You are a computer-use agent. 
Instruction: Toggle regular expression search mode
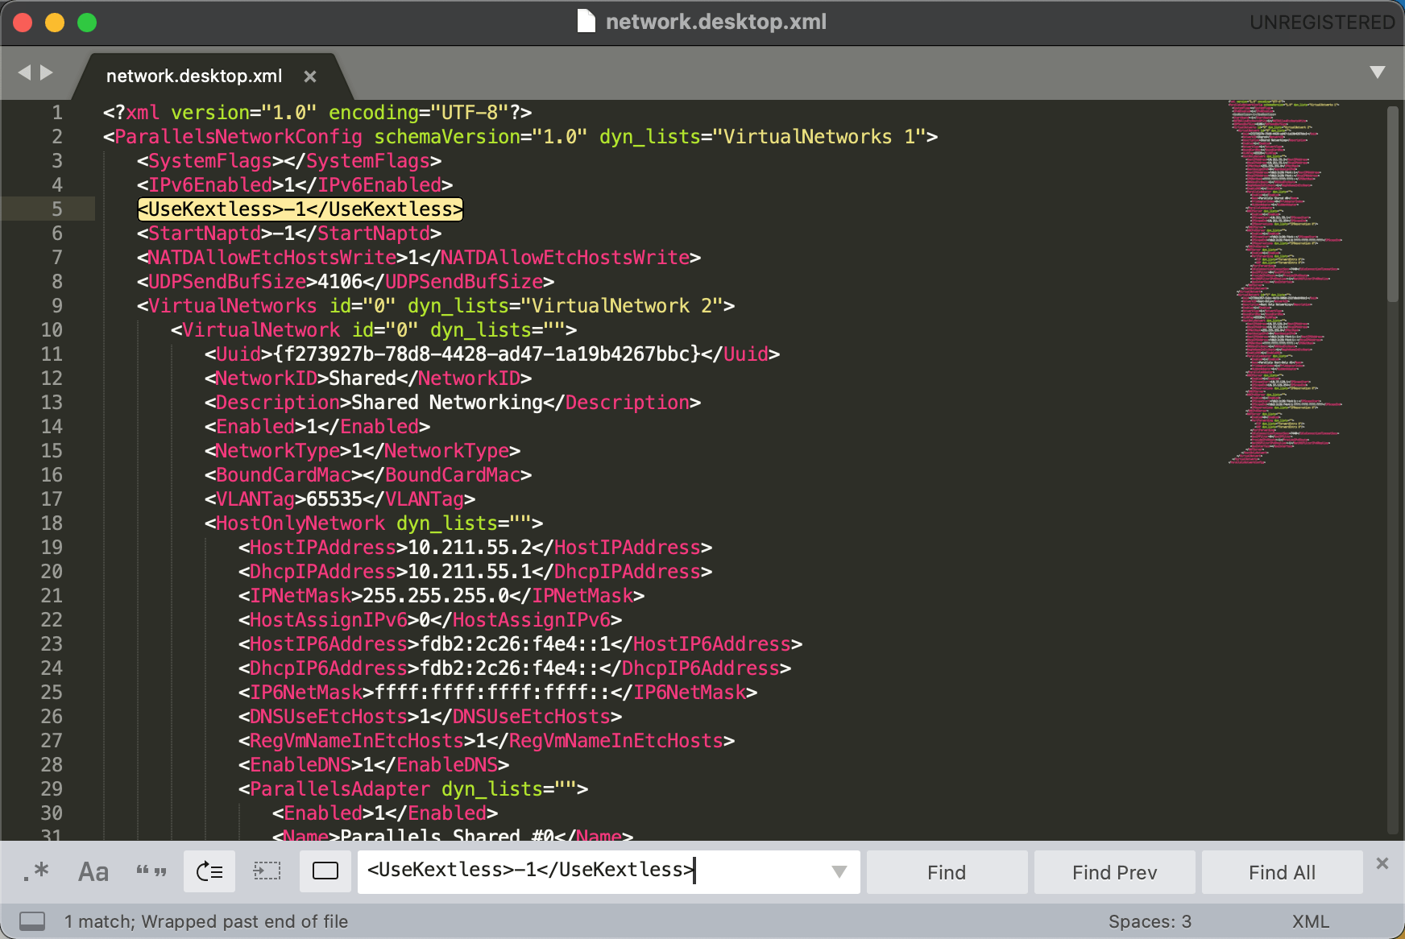point(36,871)
